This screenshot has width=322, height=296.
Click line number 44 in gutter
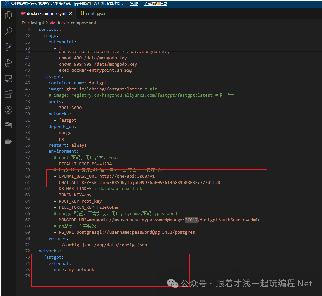(28, 76)
